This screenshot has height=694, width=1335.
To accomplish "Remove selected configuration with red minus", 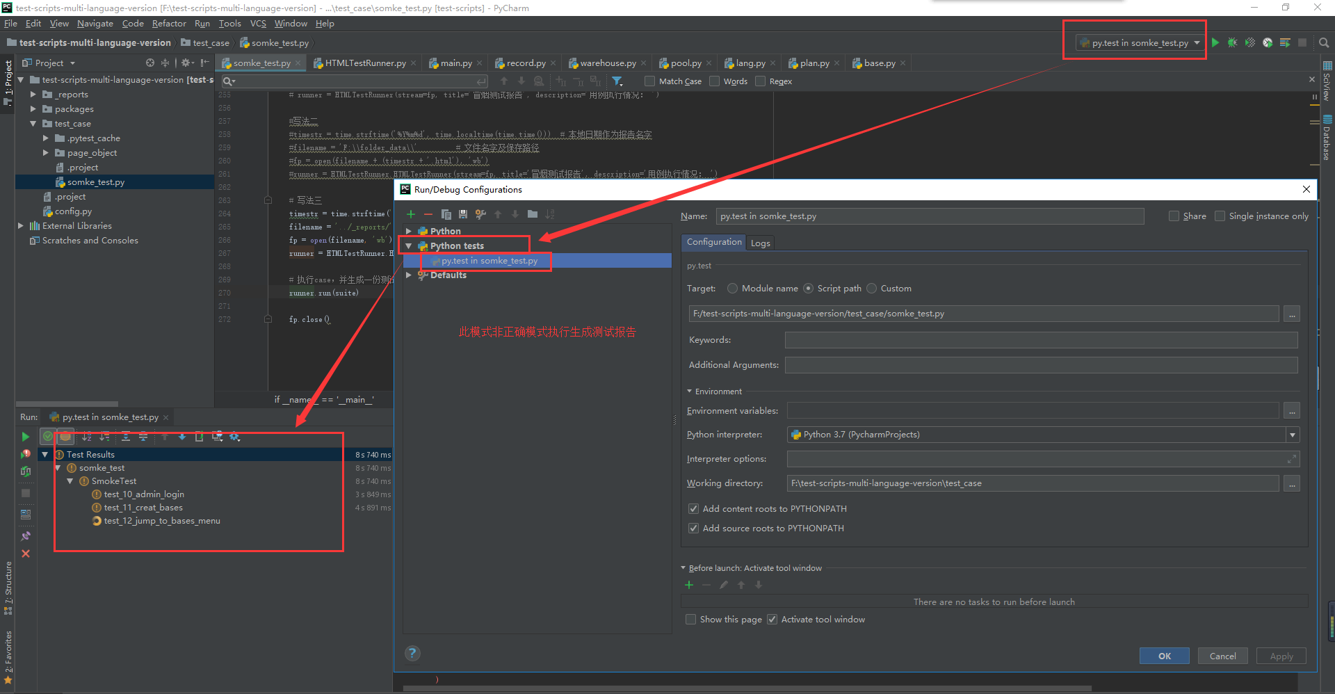I will [428, 214].
